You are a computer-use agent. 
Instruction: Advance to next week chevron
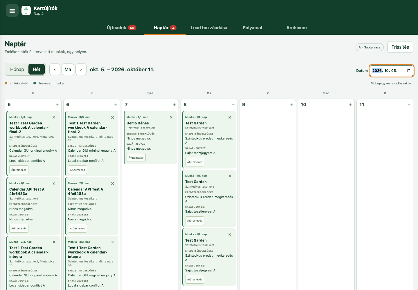(81, 70)
